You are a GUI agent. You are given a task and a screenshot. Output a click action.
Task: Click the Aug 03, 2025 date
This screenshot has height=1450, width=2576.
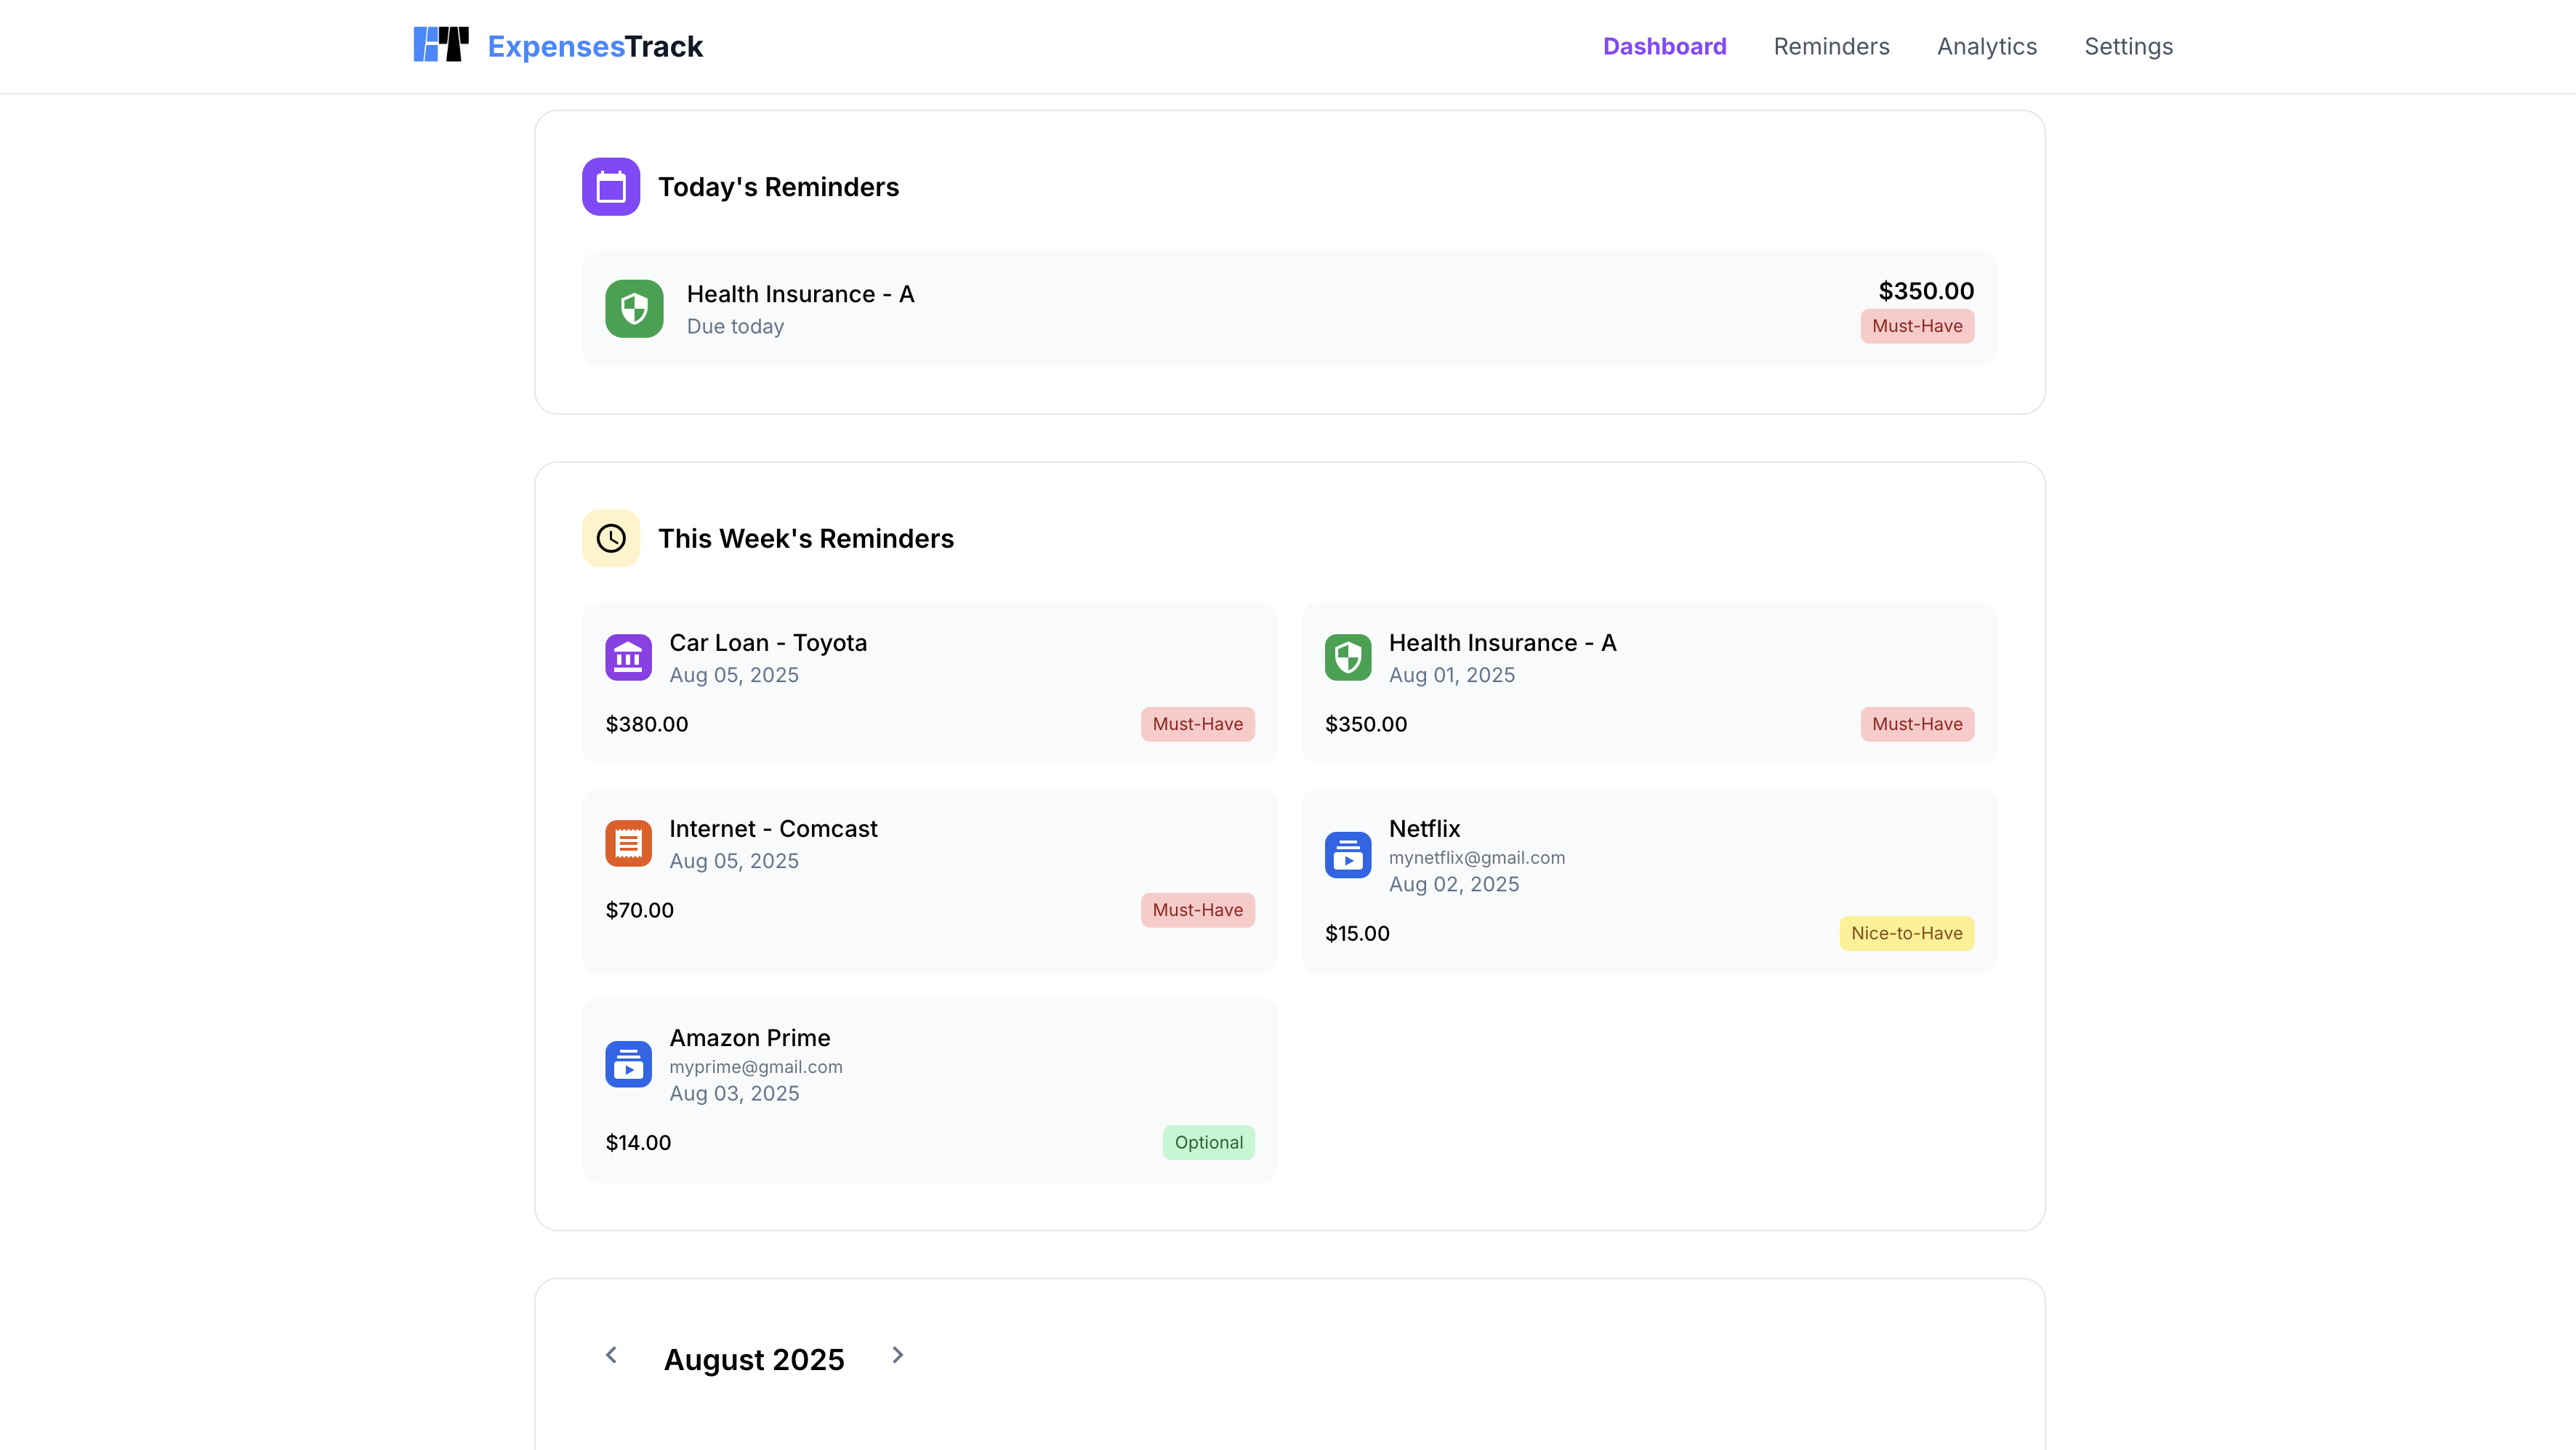(734, 1093)
